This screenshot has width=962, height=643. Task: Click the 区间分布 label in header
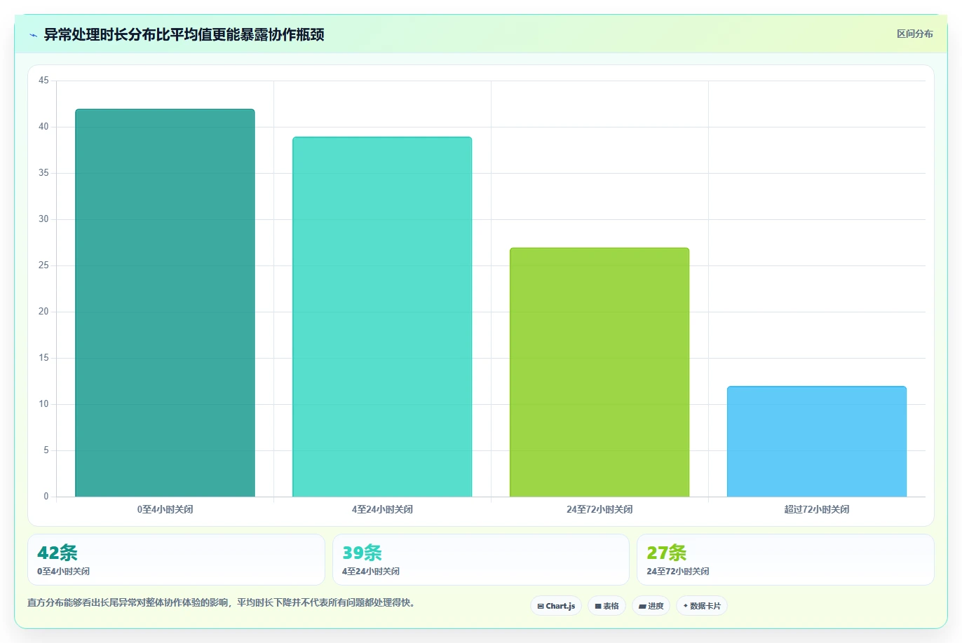click(915, 34)
